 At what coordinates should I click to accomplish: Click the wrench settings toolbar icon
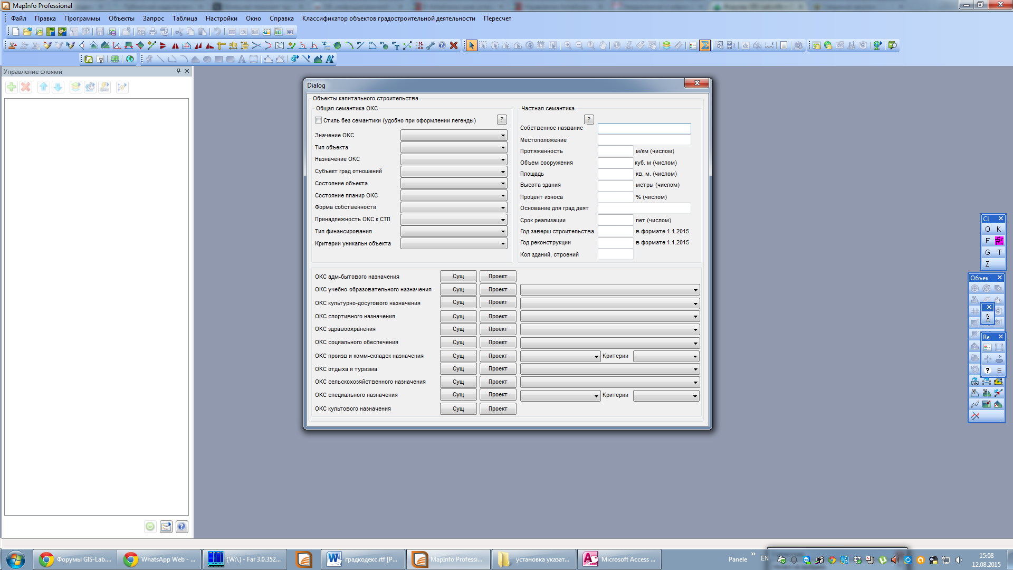(431, 45)
